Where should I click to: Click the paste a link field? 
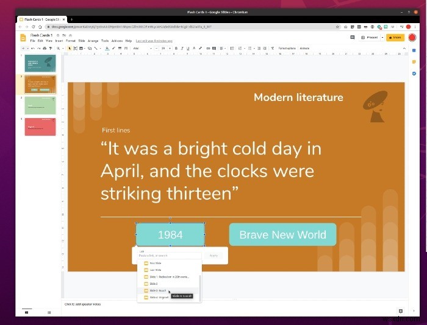point(170,256)
